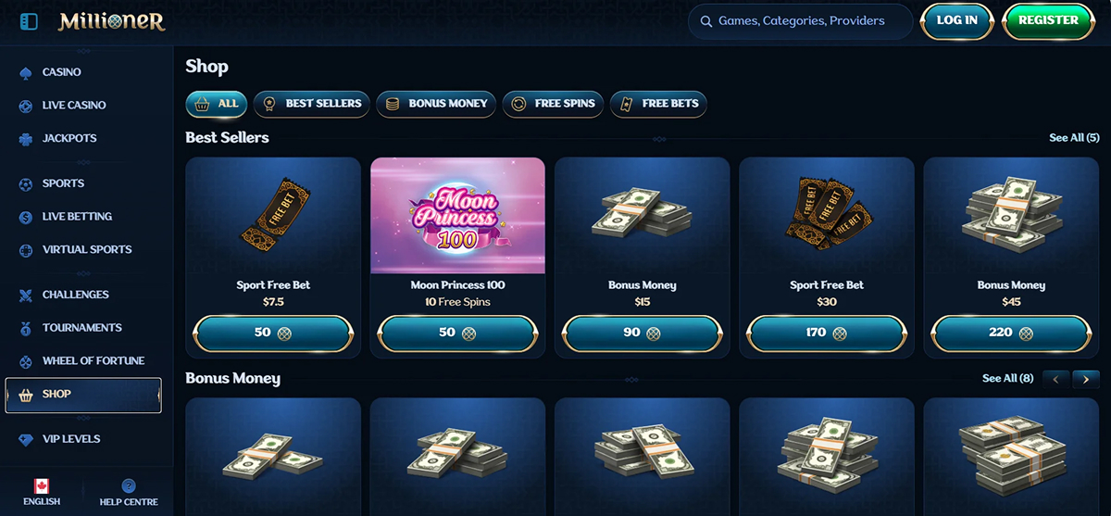Screen dimensions: 1111x516
Task: Toggle the sidebar collapse icon
Action: click(x=29, y=20)
